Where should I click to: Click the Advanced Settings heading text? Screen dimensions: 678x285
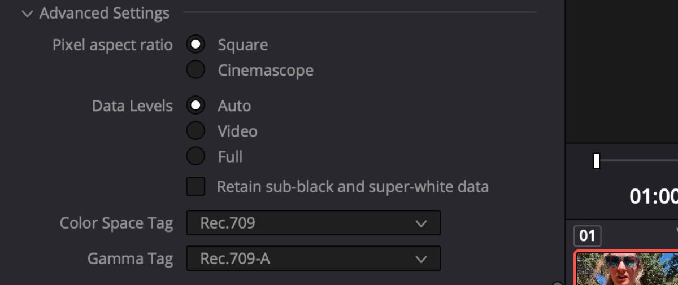[105, 14]
